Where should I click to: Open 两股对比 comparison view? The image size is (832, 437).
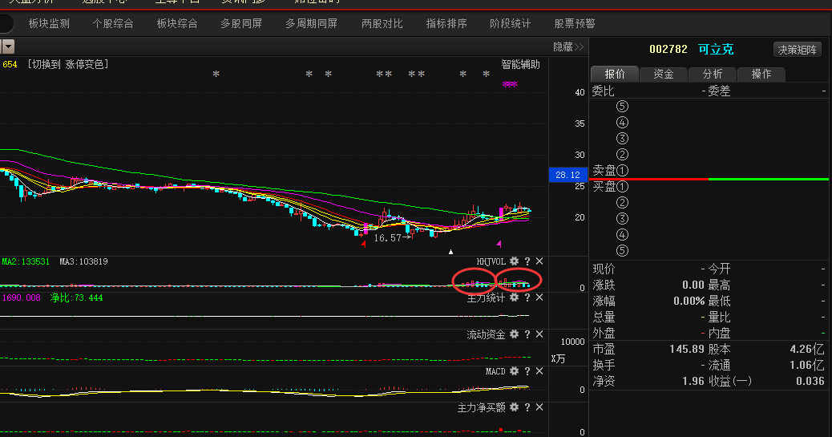(x=382, y=24)
